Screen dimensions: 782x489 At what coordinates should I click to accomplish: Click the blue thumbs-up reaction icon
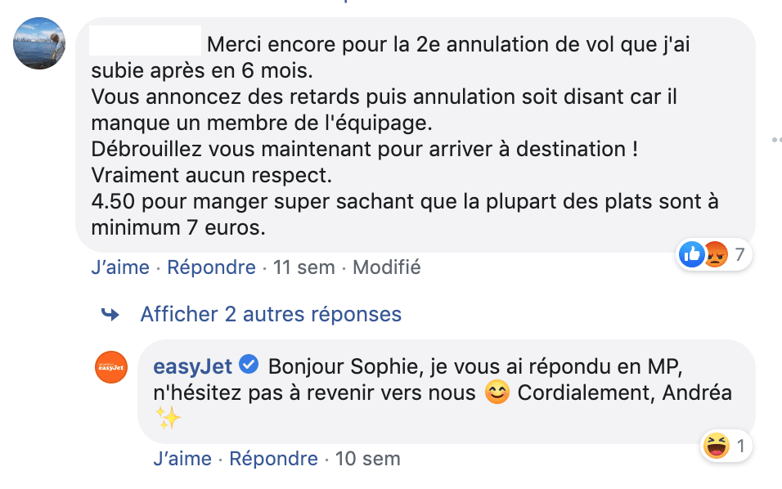692,255
